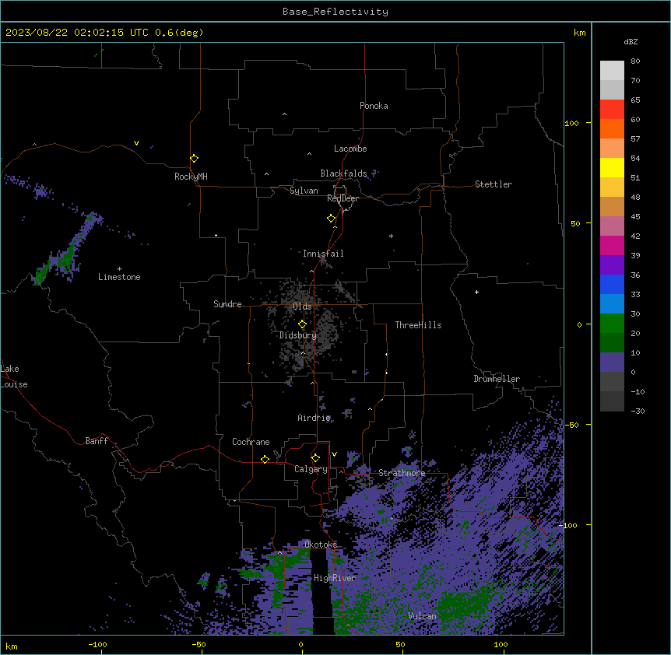This screenshot has width=671, height=655.
Task: Click the km label at bottom-left axis
Action: pyautogui.click(x=12, y=646)
